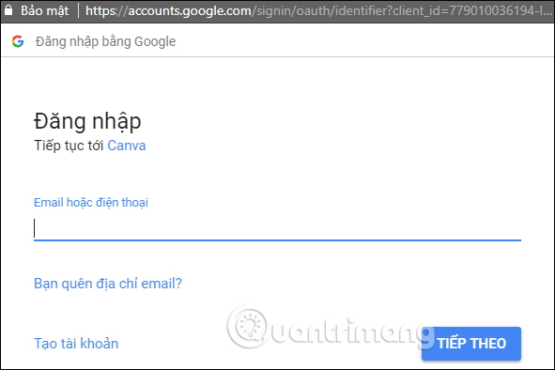
Task: Click the lightbulb icon in the Quantrimang watermark
Action: [248, 327]
